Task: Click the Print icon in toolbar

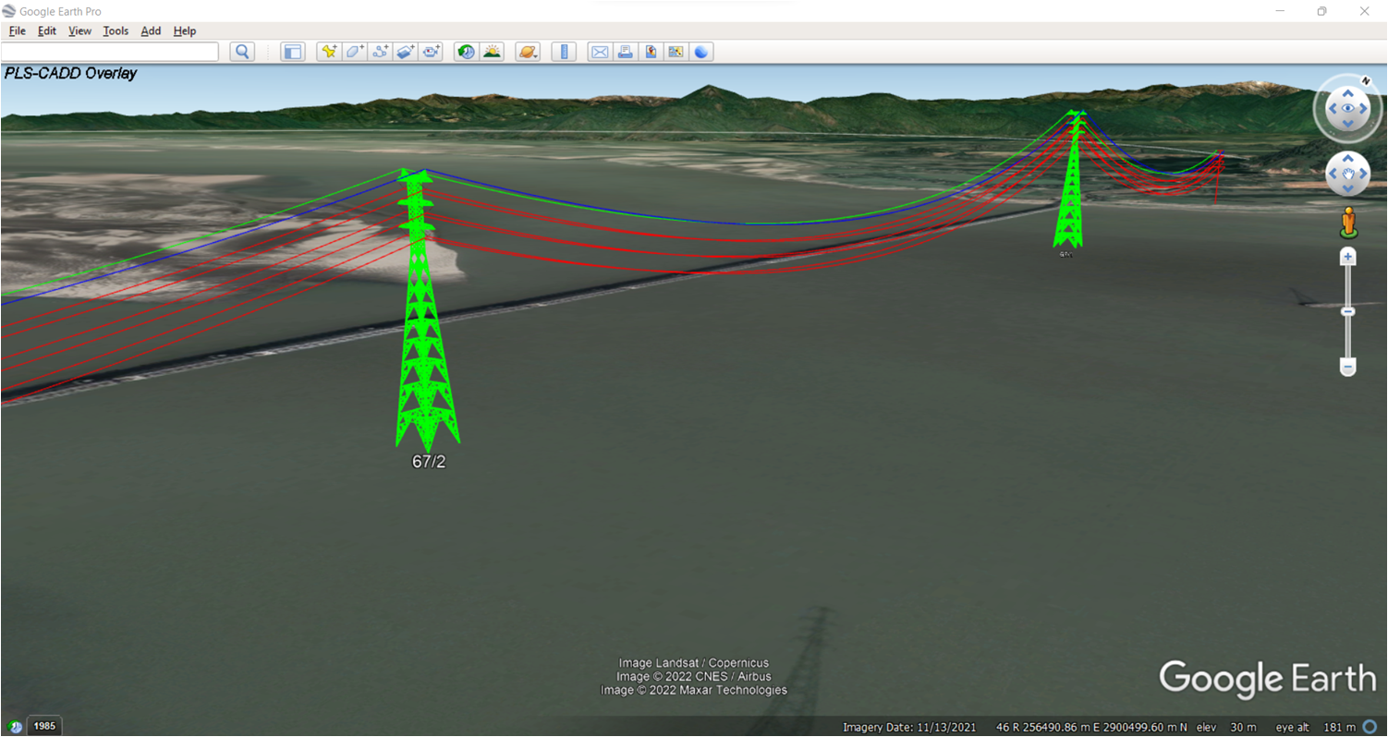Action: pos(626,52)
